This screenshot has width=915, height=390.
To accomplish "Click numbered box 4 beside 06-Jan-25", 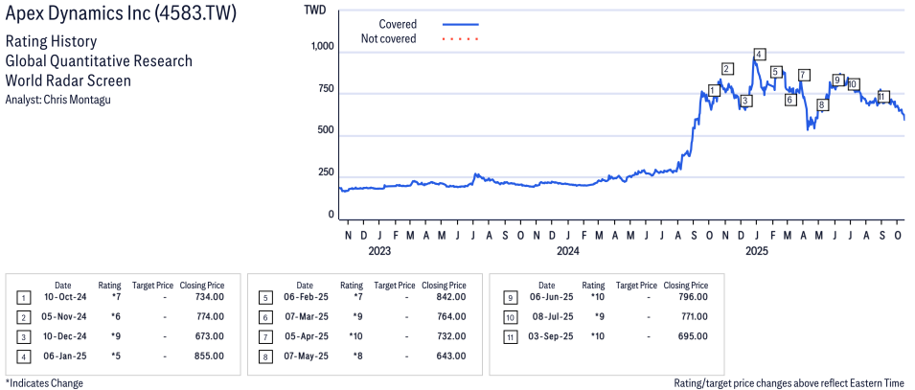I will [24, 356].
